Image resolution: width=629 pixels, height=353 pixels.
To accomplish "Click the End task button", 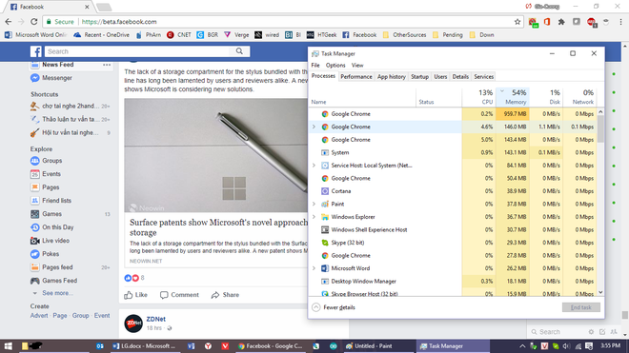I will [x=580, y=307].
